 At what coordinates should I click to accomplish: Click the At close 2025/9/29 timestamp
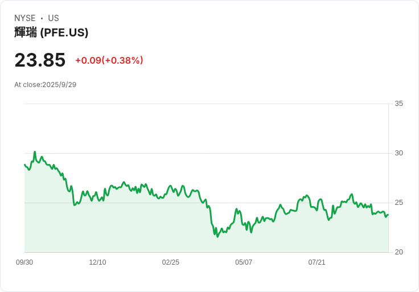click(x=45, y=85)
